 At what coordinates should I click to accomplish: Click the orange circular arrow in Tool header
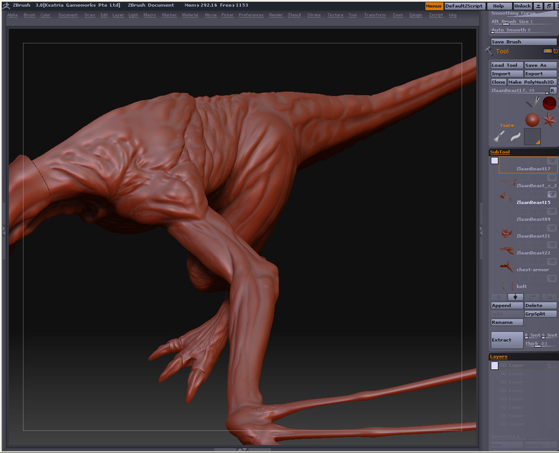click(x=556, y=51)
